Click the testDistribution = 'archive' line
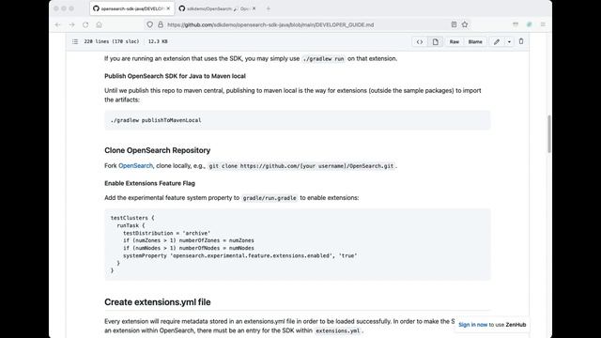The width and height of the screenshot is (601, 338). 167,233
